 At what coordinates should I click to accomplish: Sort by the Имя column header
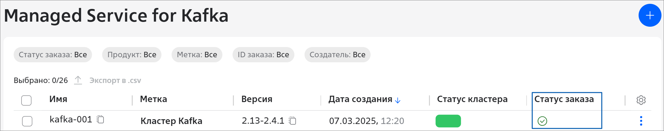pos(58,99)
